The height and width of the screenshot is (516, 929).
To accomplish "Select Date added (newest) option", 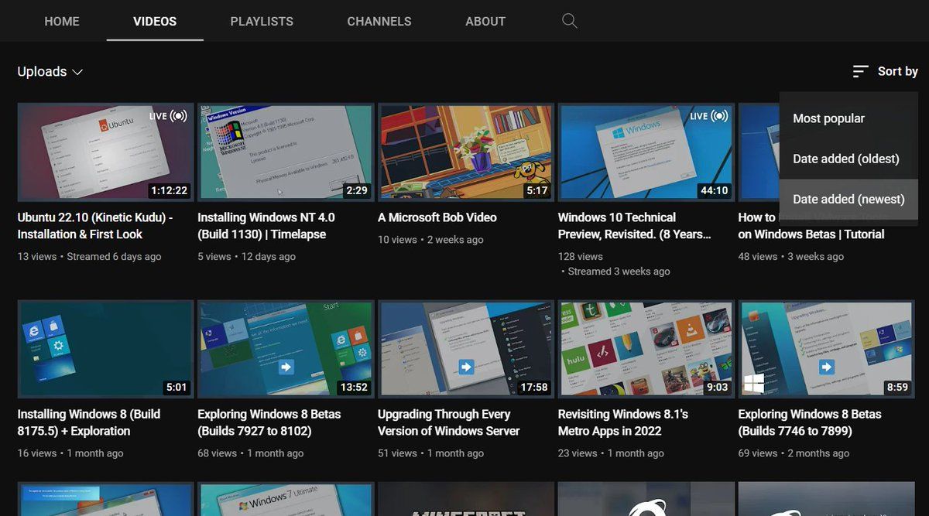I will pyautogui.click(x=848, y=199).
